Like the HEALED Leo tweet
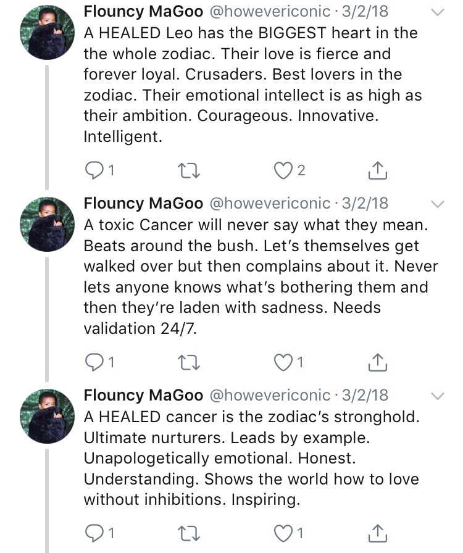The image size is (463, 553). [x=283, y=170]
